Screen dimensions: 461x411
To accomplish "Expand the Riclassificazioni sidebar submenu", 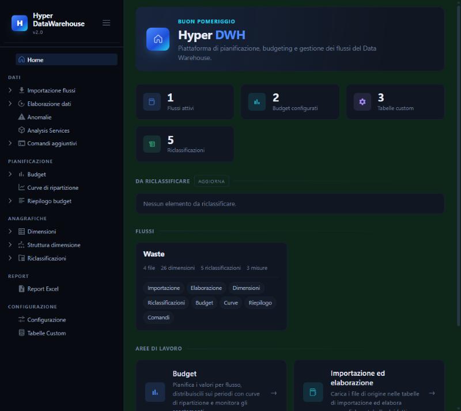I will click(x=10, y=258).
